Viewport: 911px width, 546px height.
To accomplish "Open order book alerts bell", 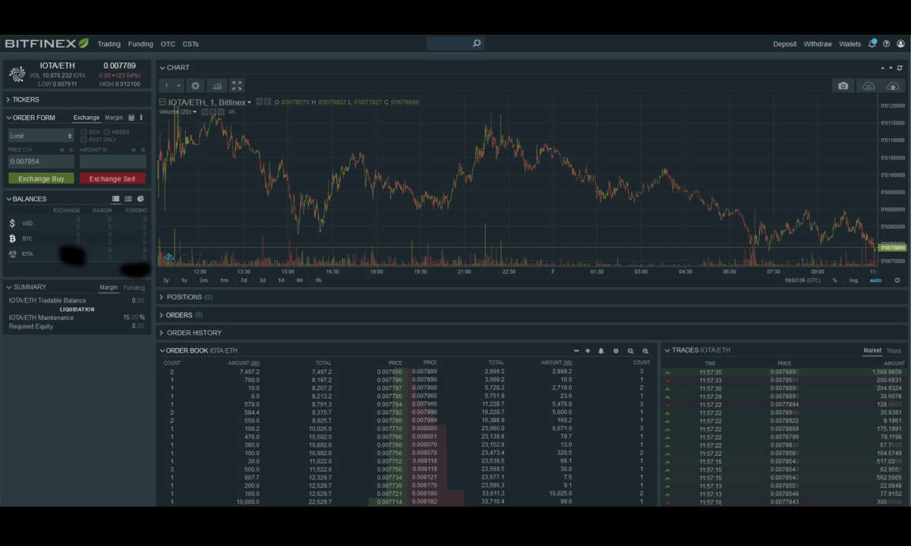I will click(601, 351).
